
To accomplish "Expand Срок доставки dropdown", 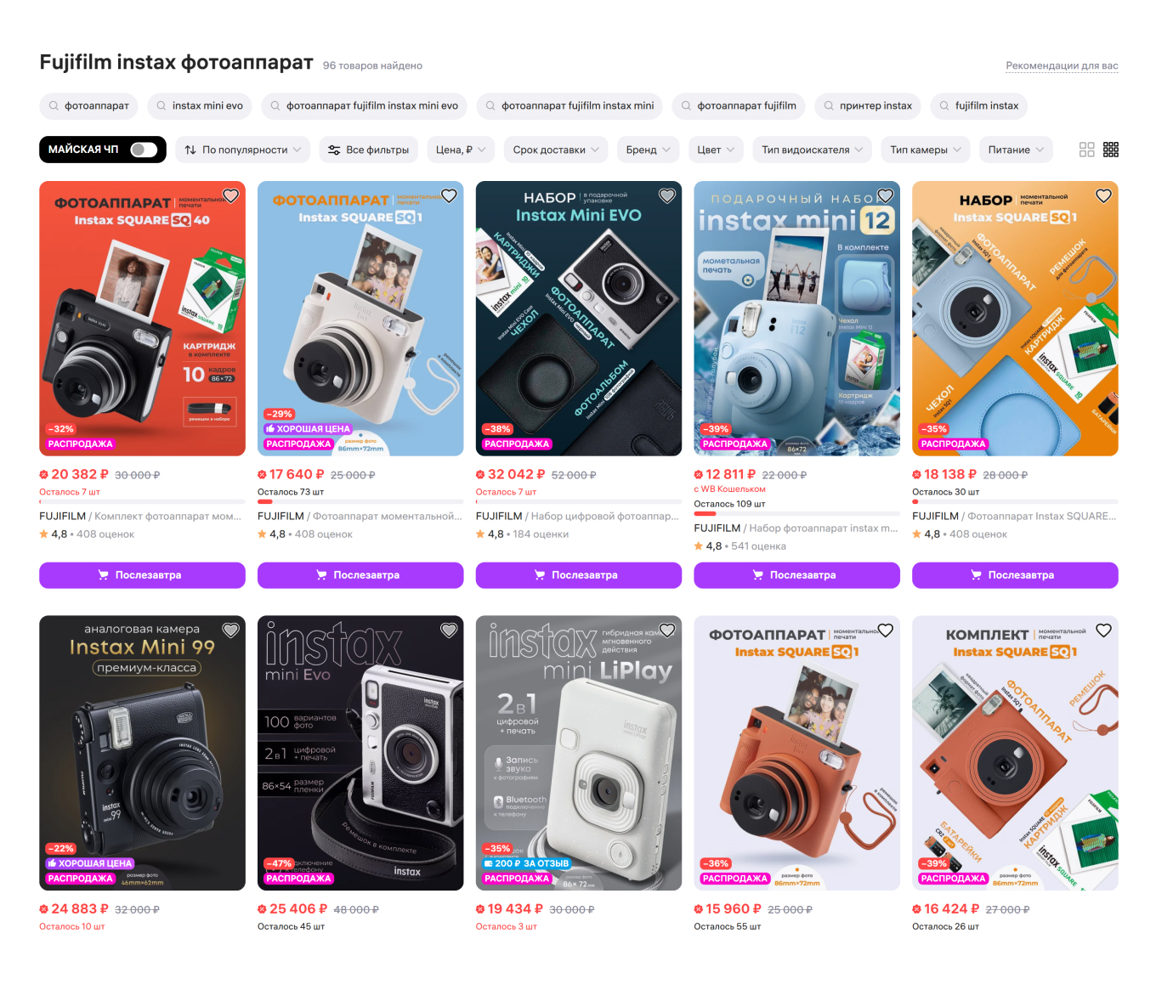I will tap(556, 150).
